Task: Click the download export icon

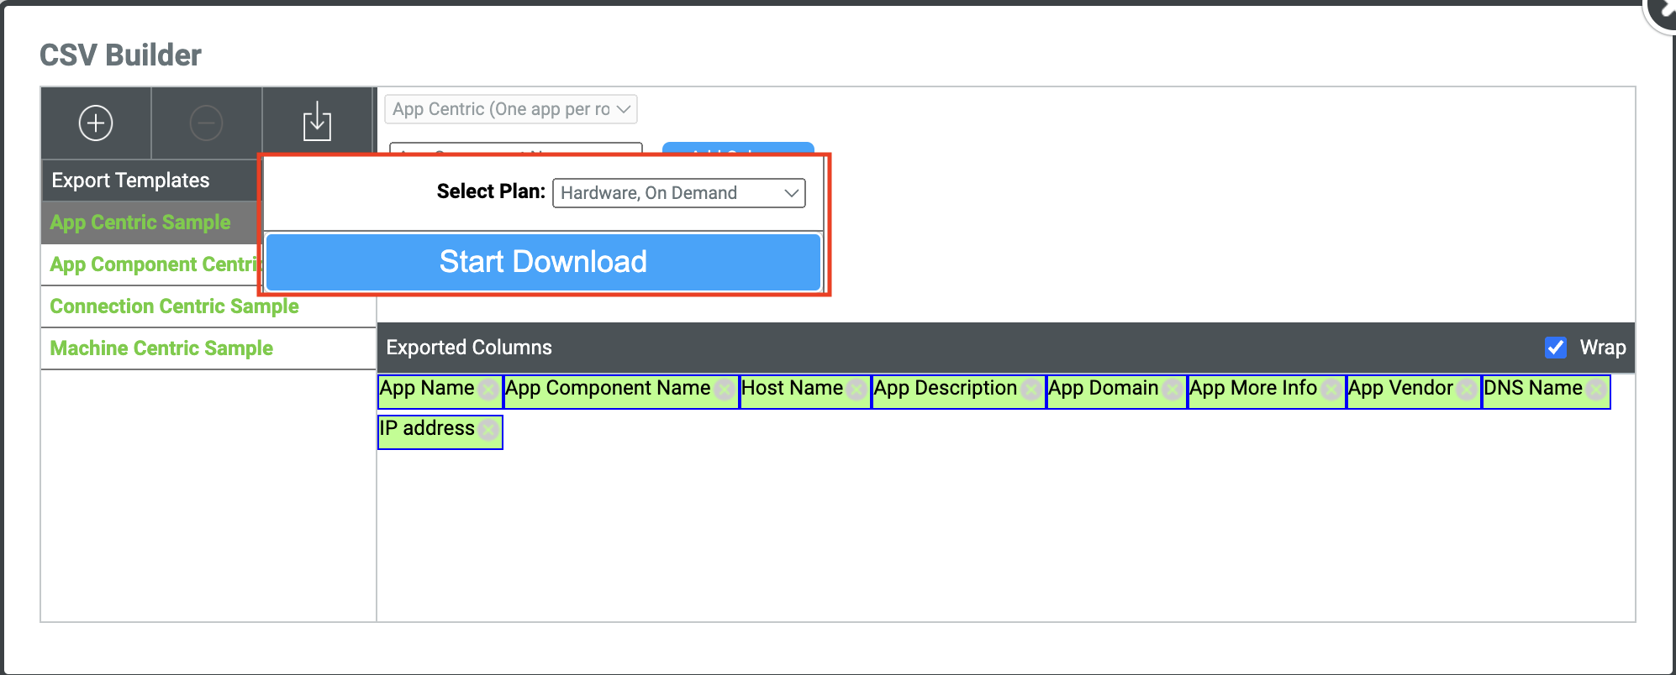Action: 317,123
